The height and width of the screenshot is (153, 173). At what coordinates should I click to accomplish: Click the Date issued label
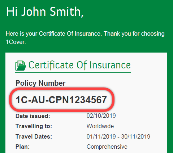tap(33, 116)
